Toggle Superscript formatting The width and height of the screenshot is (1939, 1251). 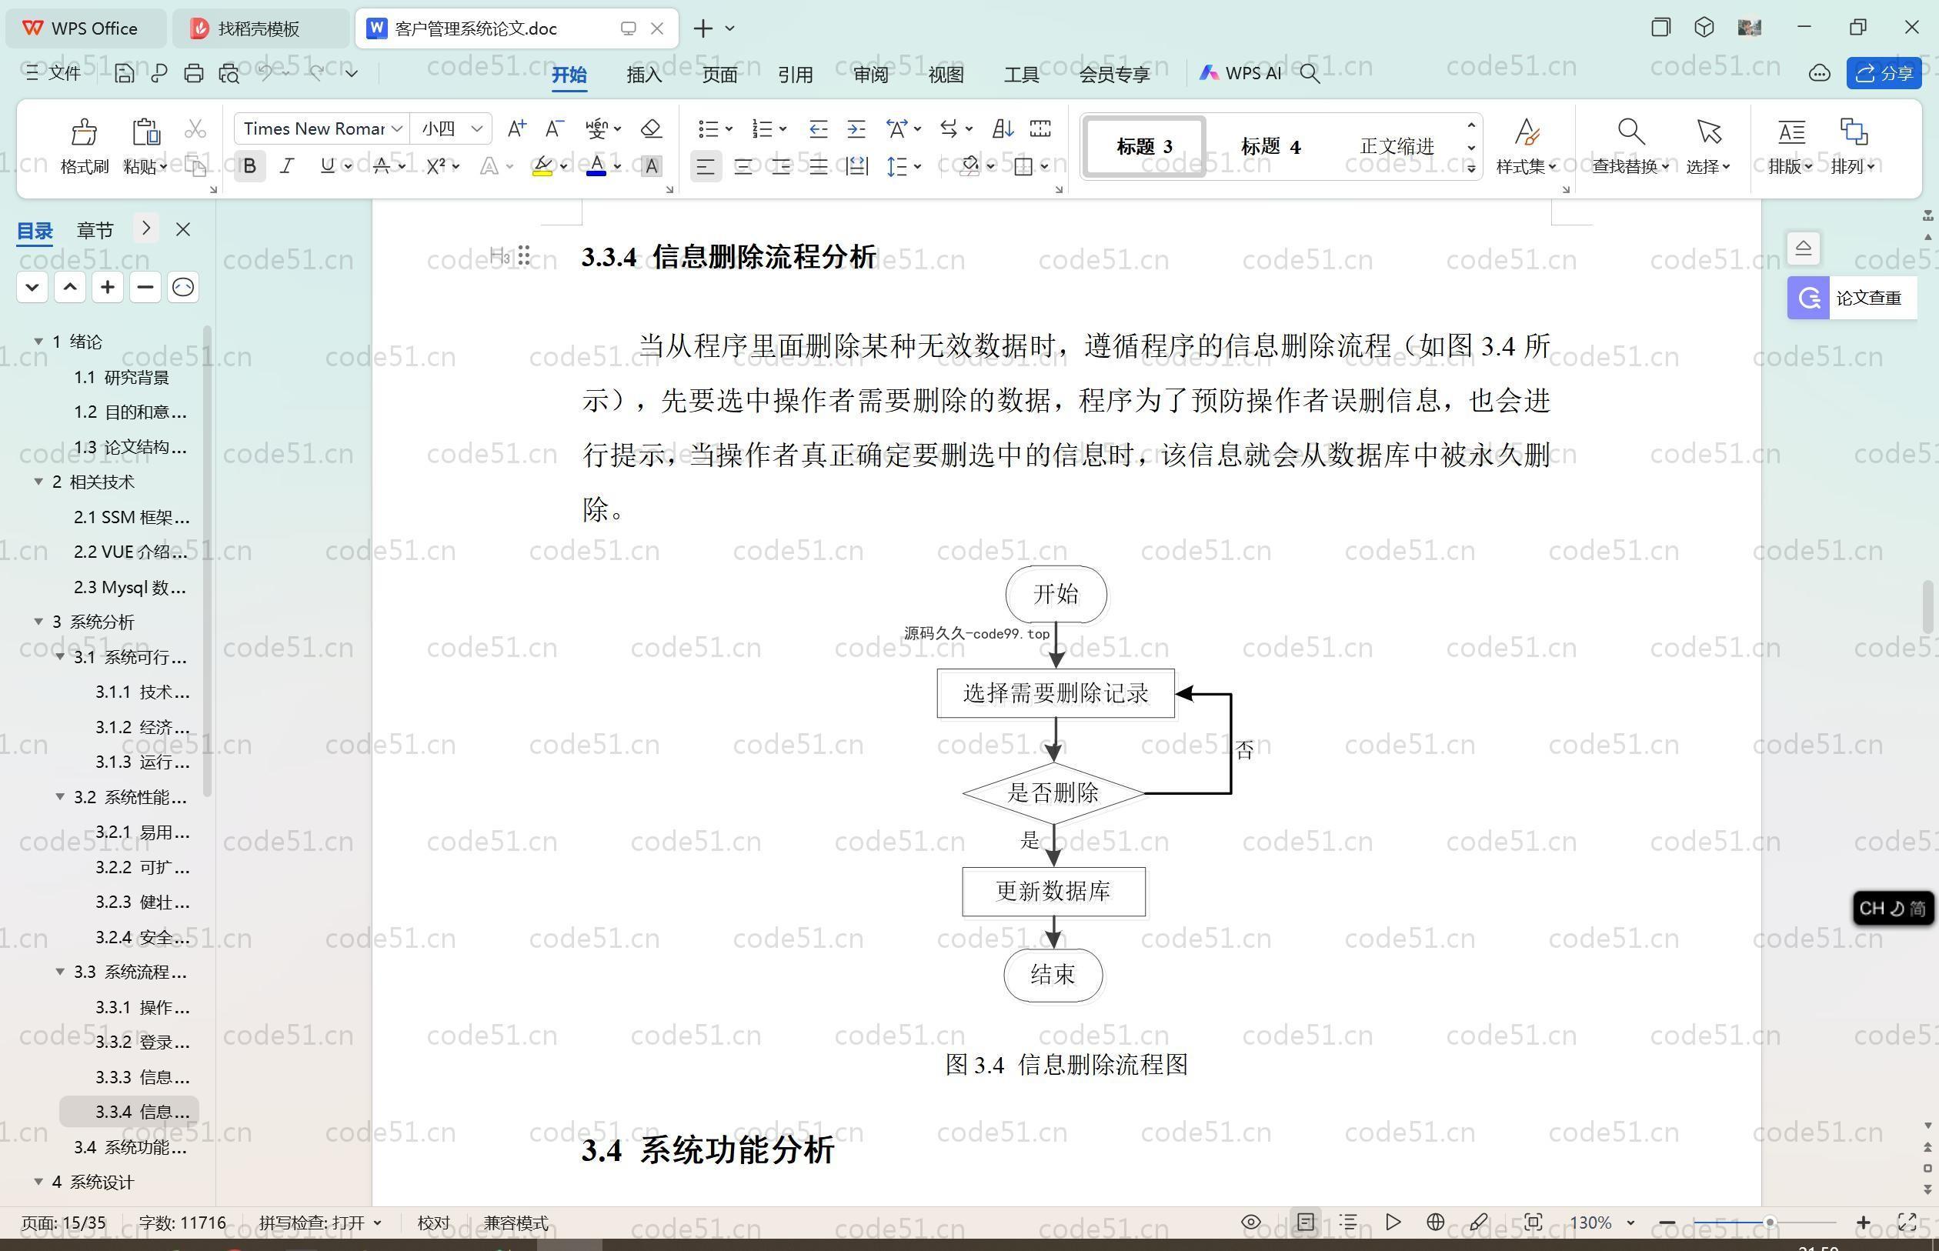point(436,166)
